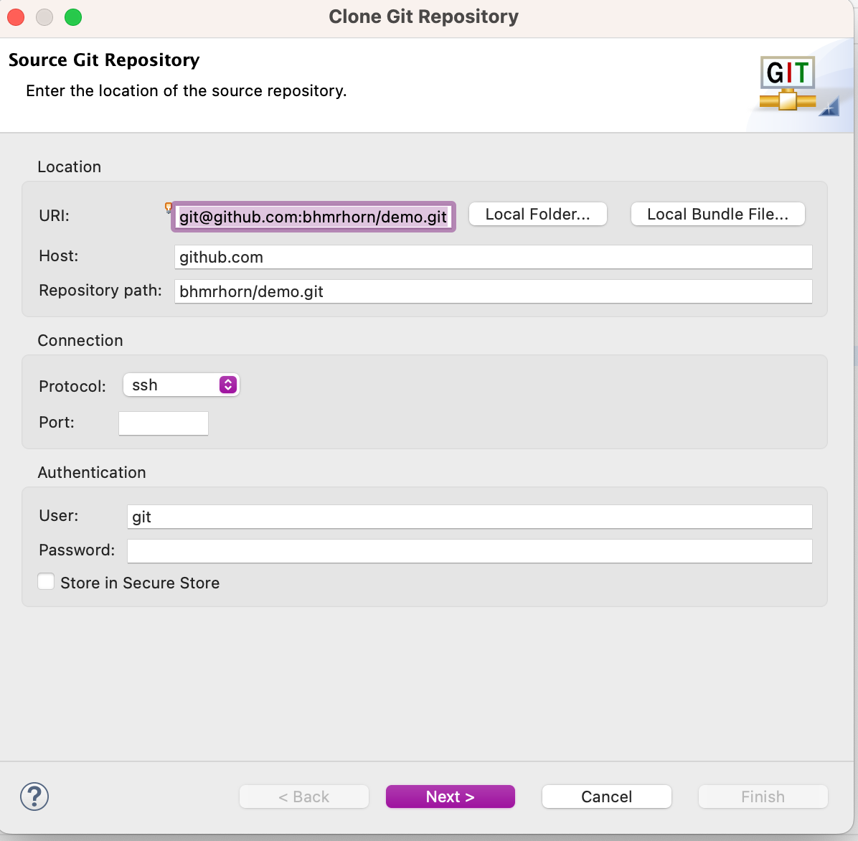Click the Repository path field
858x841 pixels.
(493, 291)
